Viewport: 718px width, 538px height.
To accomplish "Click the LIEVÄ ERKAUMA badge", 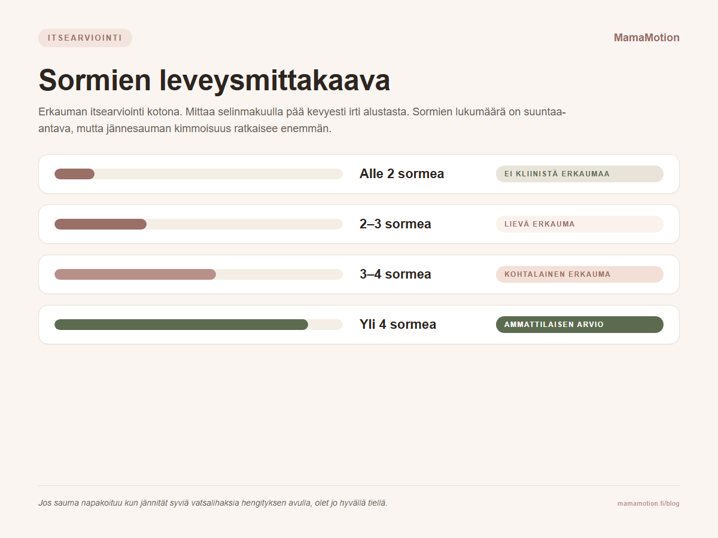I will (x=580, y=224).
